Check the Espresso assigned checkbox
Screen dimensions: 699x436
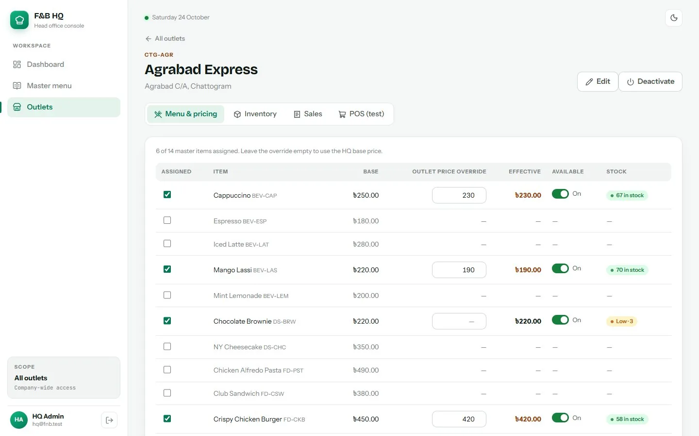[x=167, y=220]
